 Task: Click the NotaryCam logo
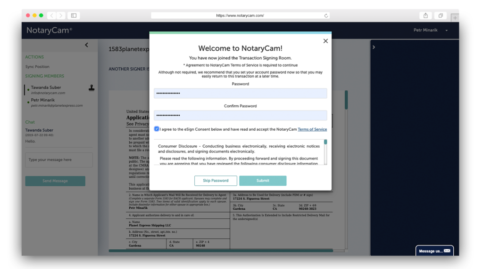[x=49, y=30]
